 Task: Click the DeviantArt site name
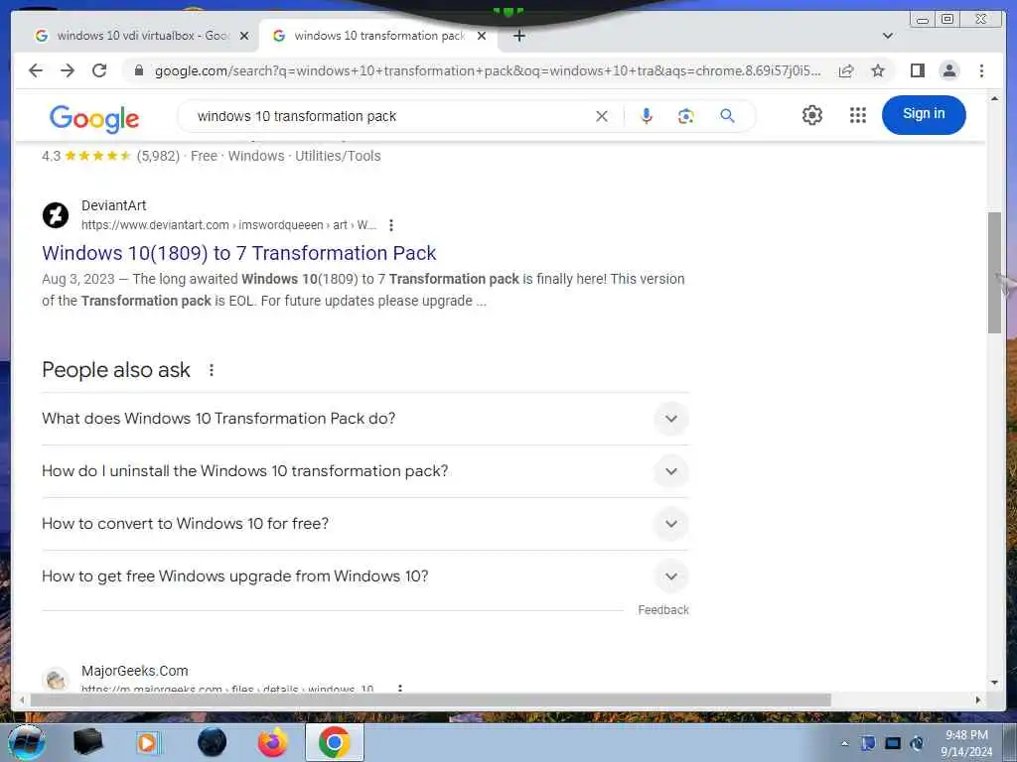[113, 205]
